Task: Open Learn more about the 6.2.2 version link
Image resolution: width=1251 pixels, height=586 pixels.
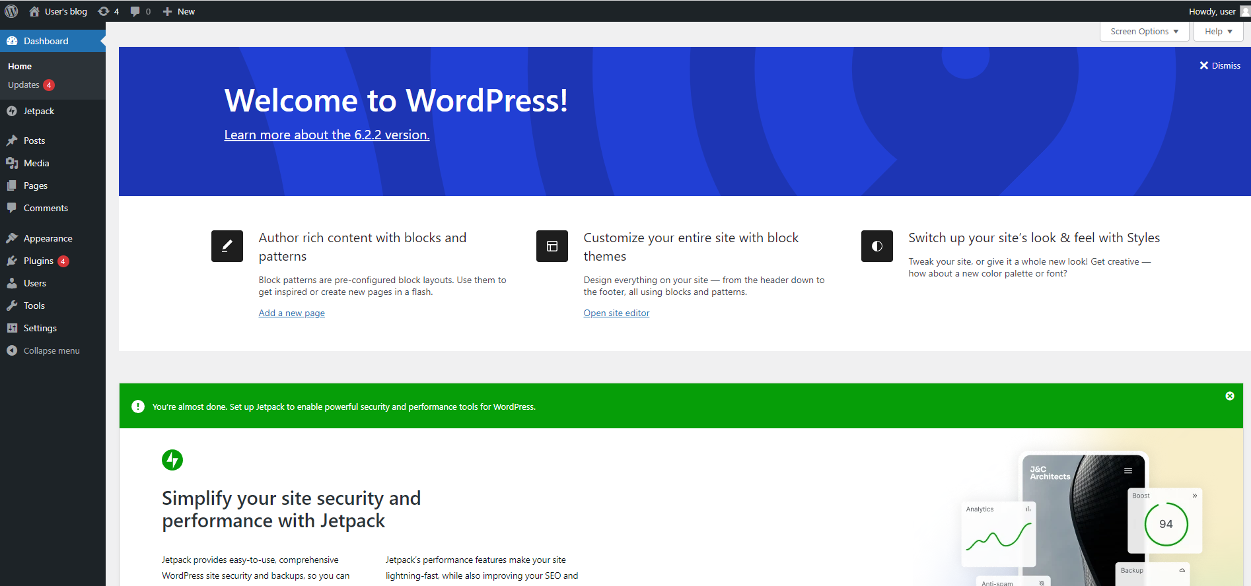Action: point(327,135)
